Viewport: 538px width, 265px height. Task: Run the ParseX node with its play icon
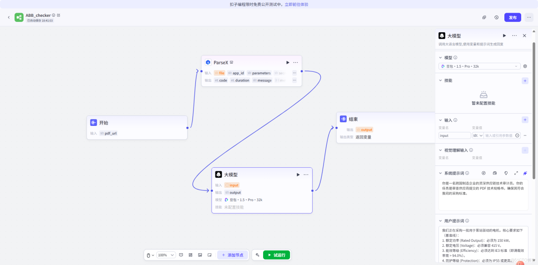[x=287, y=62]
